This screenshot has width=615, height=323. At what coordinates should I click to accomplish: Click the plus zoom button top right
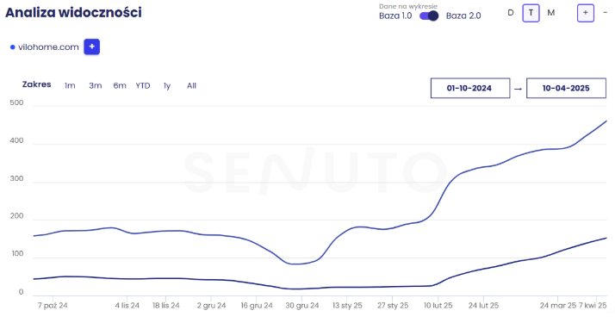click(585, 13)
